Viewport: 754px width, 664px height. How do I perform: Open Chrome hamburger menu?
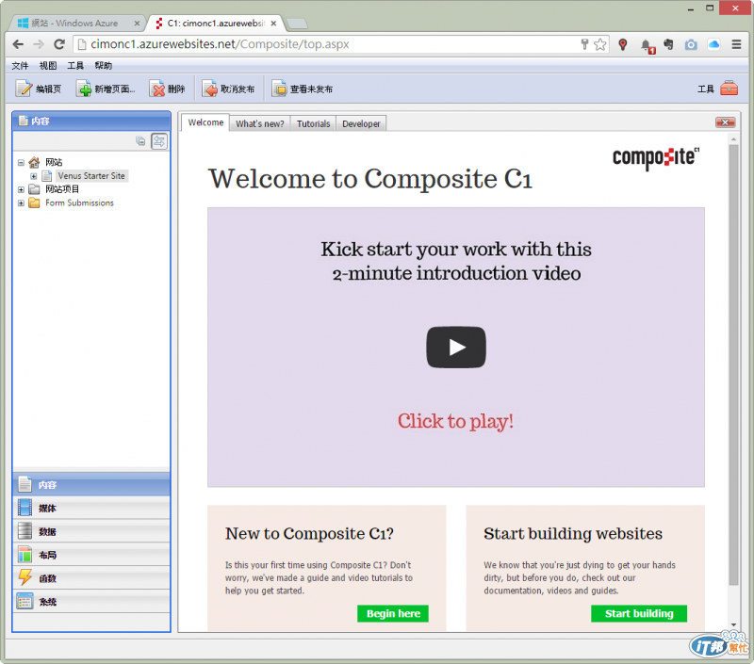coord(736,44)
